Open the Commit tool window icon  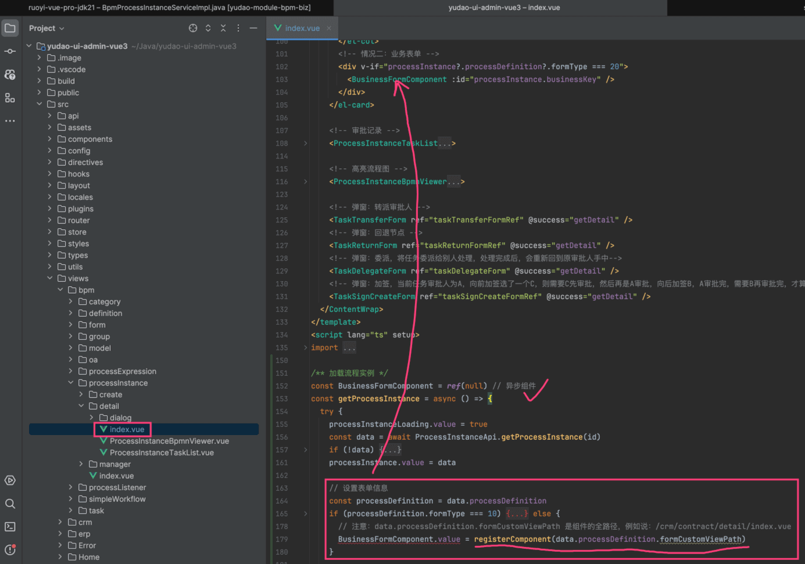10,51
